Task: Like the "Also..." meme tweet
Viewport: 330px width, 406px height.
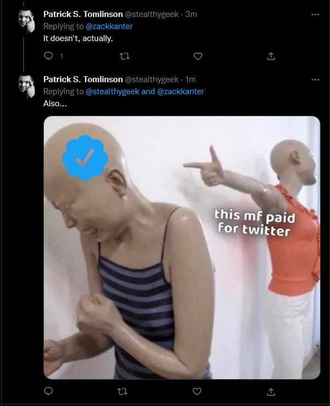Action: pyautogui.click(x=197, y=391)
